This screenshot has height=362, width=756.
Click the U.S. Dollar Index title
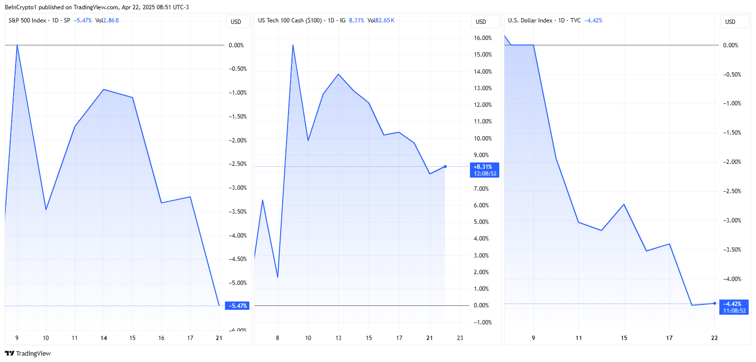[530, 20]
